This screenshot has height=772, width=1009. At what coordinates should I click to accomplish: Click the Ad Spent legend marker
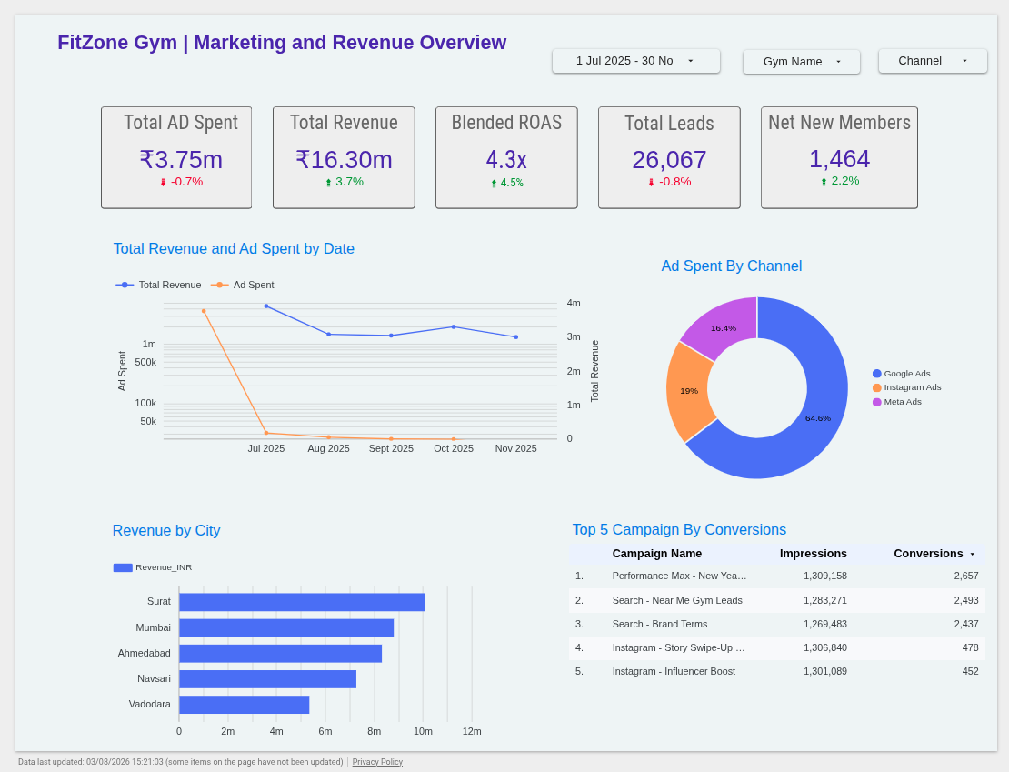tap(219, 285)
